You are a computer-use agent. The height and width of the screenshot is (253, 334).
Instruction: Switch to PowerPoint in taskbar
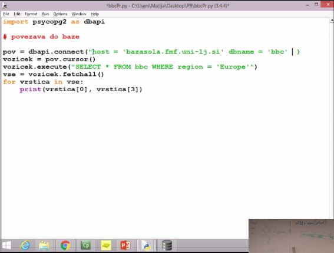click(x=125, y=245)
